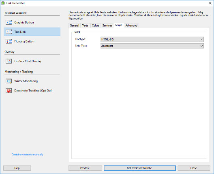
Task: Click the Preview button
Action: click(x=85, y=168)
